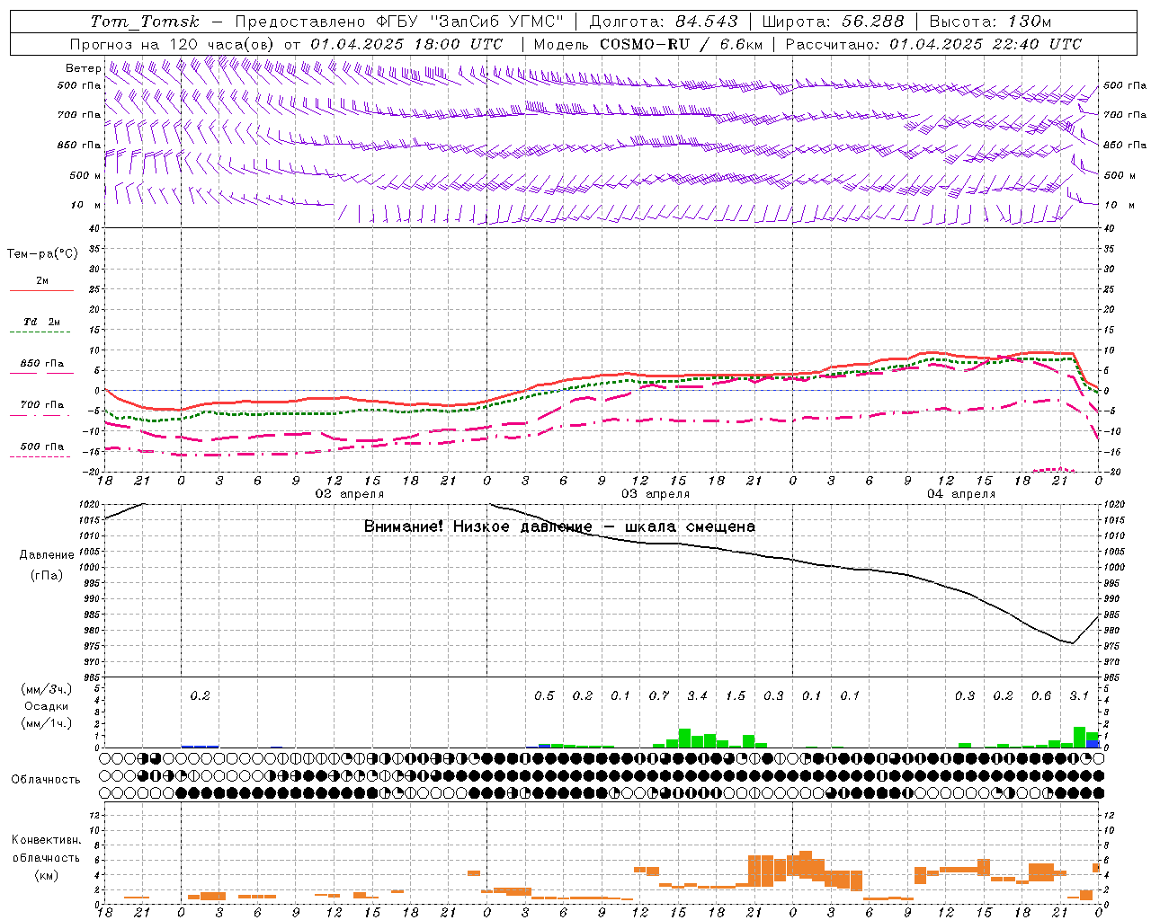
Task: Click the "Облачность" cloud cover label
Action: (46, 780)
